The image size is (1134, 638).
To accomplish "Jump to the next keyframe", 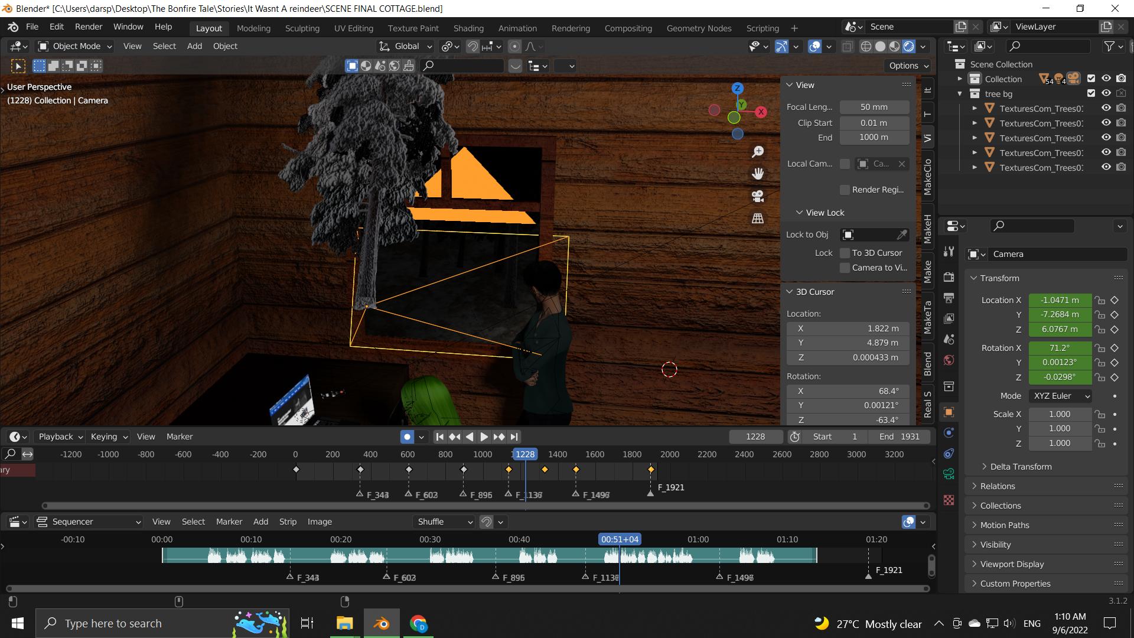I will click(x=499, y=437).
